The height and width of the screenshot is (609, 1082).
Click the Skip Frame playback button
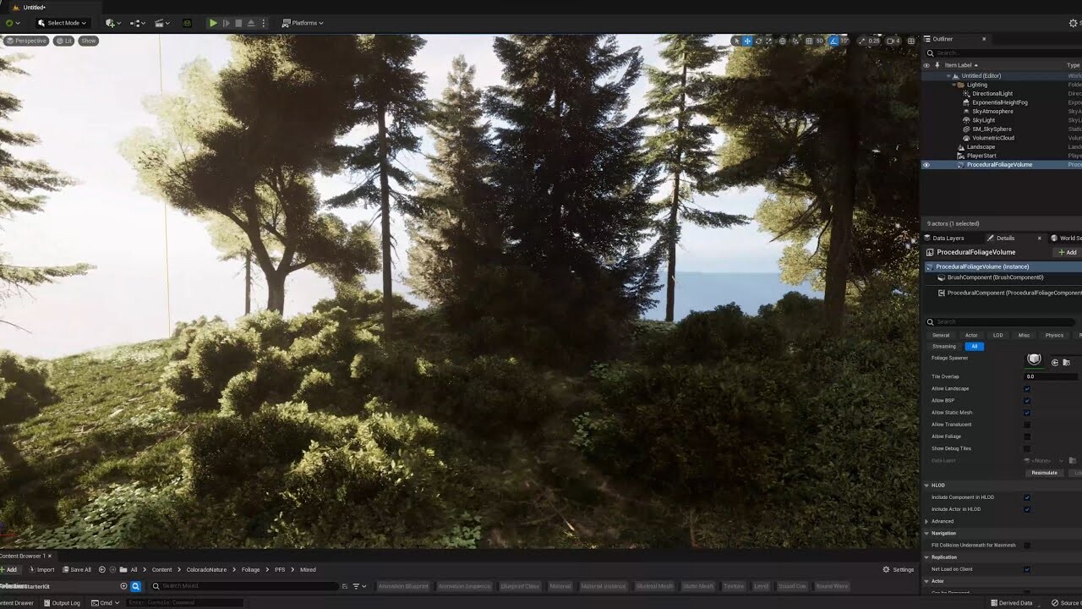pos(226,23)
